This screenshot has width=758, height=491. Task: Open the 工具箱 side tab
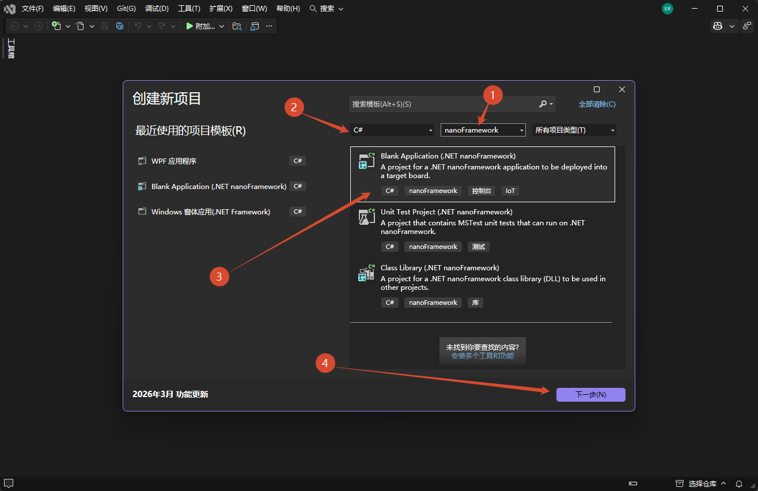pyautogui.click(x=10, y=48)
